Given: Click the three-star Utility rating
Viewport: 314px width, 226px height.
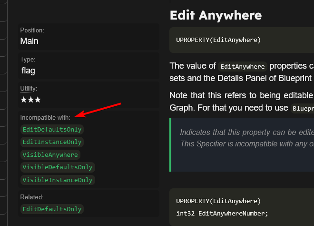Looking at the screenshot, I should [x=30, y=100].
